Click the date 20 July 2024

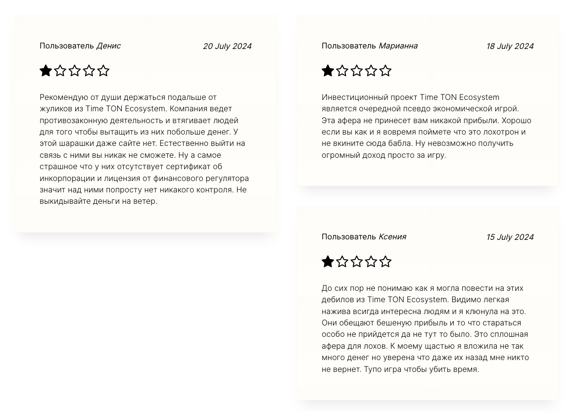click(228, 46)
